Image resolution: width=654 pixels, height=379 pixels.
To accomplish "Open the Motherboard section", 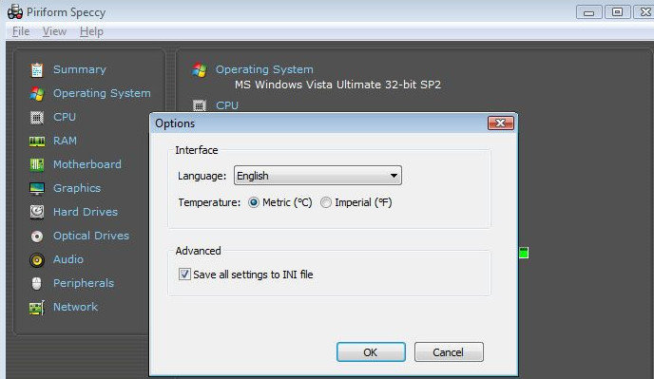I will (x=87, y=164).
